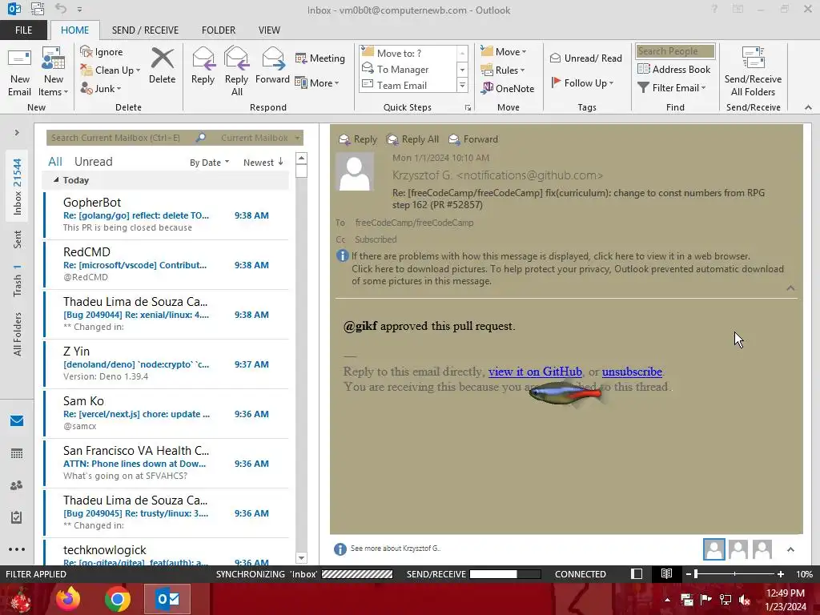
Task: Open the Junk dropdown
Action: pos(101,88)
